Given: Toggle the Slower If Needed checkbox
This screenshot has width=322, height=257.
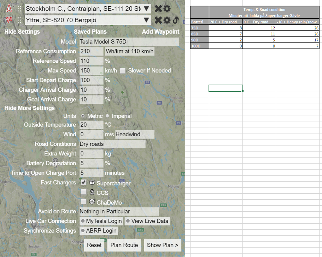Looking at the screenshot, I should [x=123, y=71].
